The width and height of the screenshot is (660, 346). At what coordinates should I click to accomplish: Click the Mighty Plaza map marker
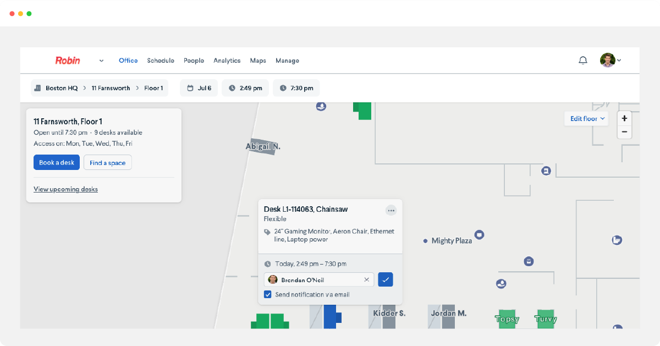click(425, 241)
